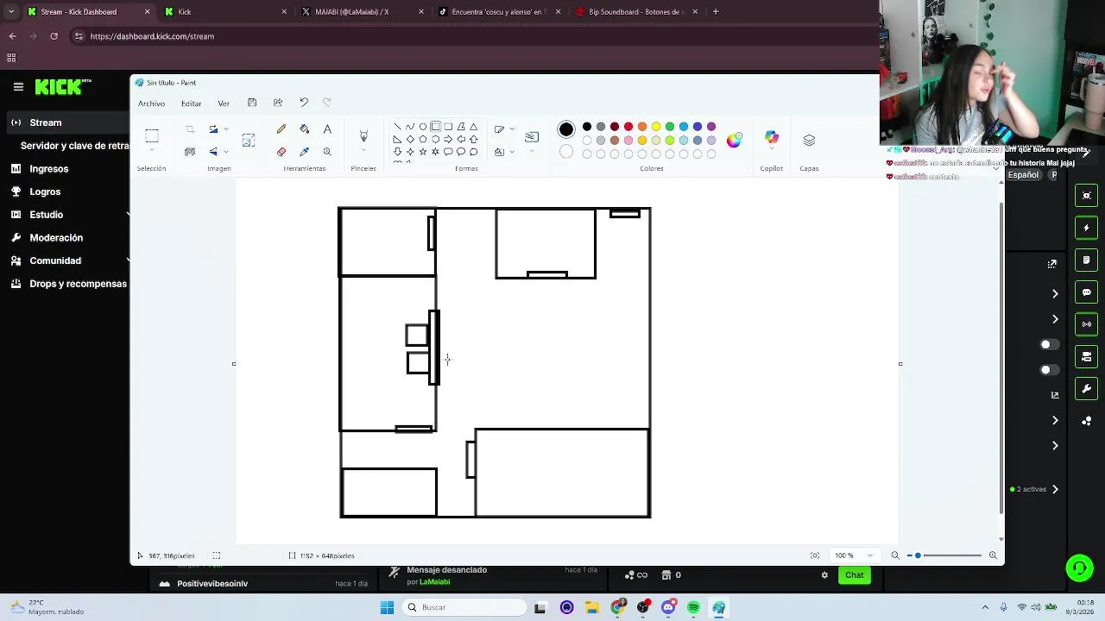Click the Kick wrench settings sidebar icon
The height and width of the screenshot is (621, 1105).
[1087, 389]
